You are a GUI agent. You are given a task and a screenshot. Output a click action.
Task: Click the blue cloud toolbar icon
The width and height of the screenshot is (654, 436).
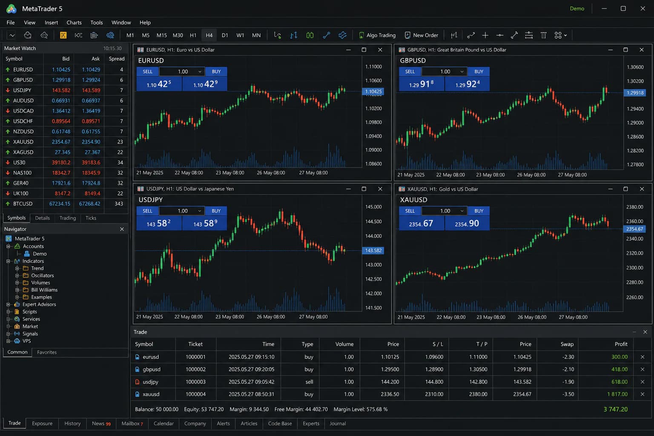110,35
